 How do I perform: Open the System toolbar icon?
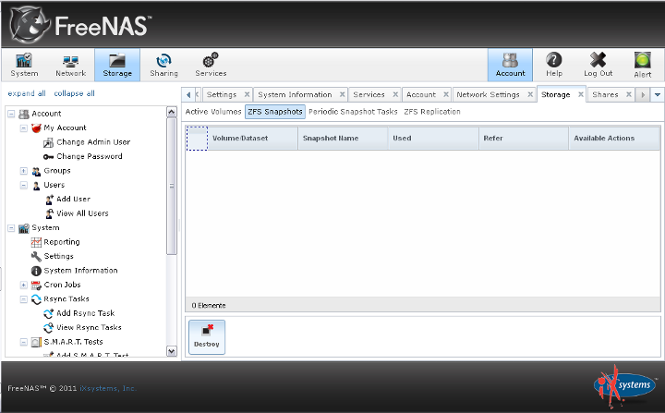coord(24,65)
